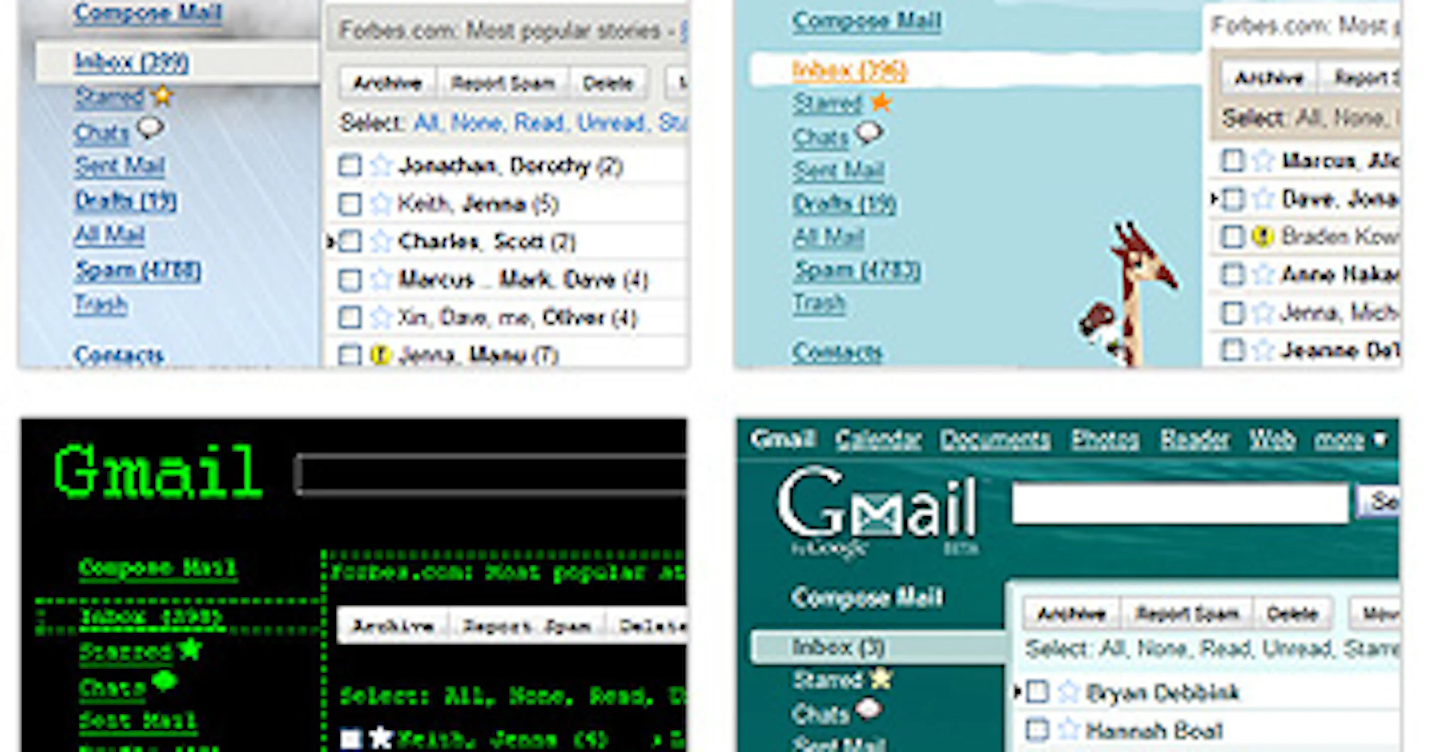Check the Bryan Debbink row checkbox
The image size is (1432, 752).
(x=1038, y=692)
